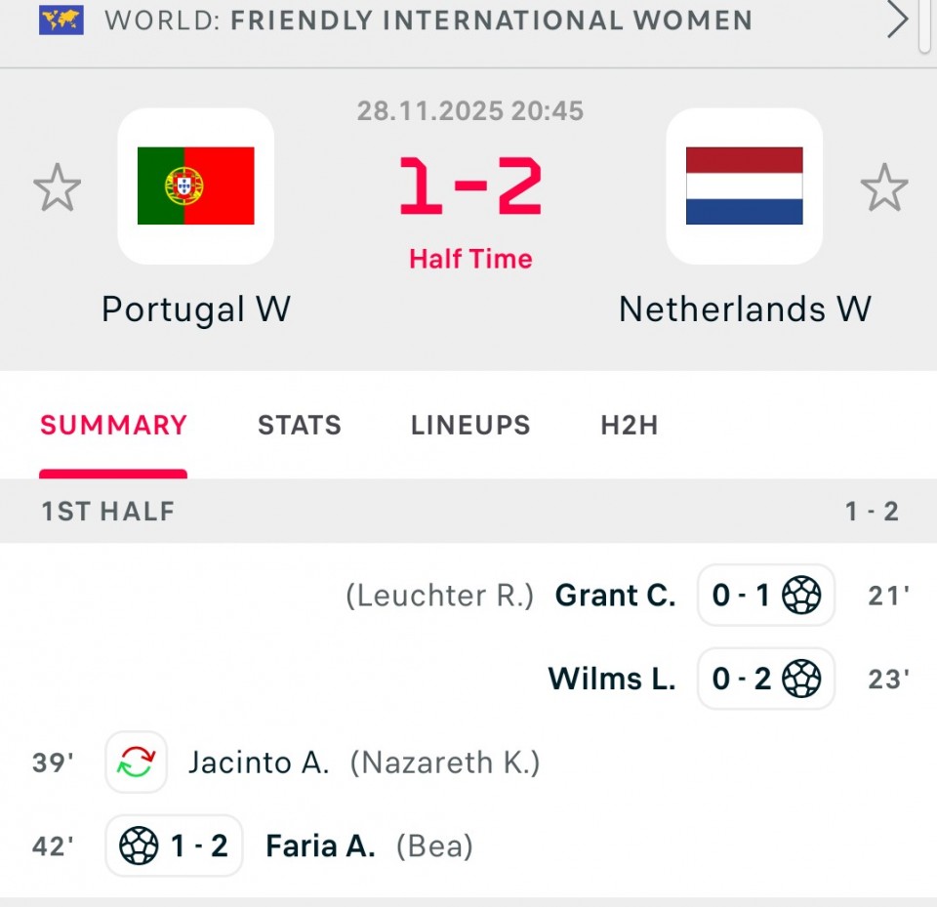Image resolution: width=937 pixels, height=907 pixels.
Task: Click the Netherlands flag logo
Action: point(744,186)
